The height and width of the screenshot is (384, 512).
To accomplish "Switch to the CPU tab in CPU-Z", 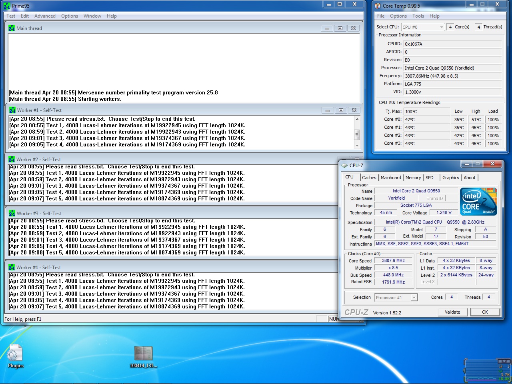I will coord(350,177).
